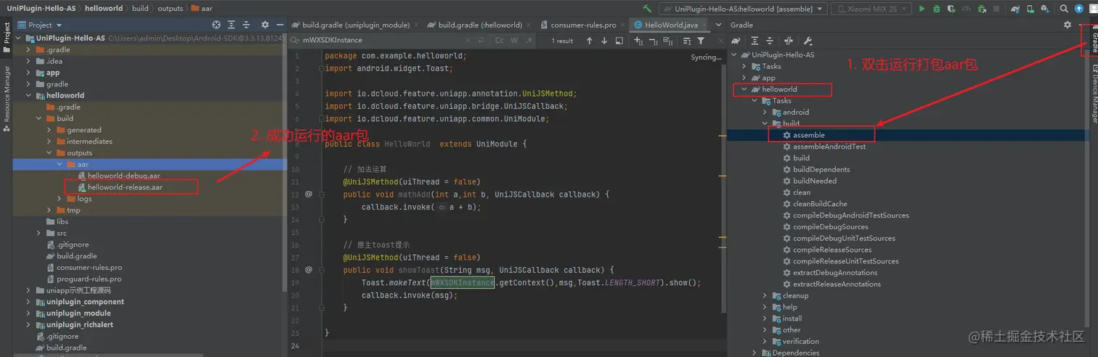The image size is (1098, 357).
Task: Click the green Run button
Action: point(922,9)
